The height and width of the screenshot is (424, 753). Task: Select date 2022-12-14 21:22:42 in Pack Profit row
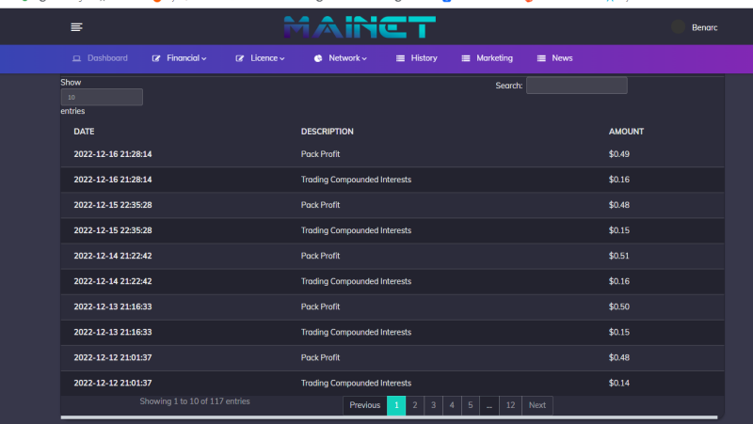tap(113, 256)
